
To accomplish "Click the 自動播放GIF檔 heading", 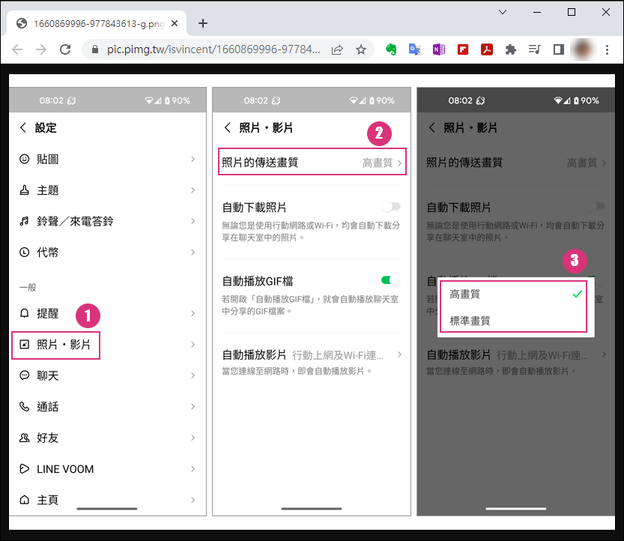I will (258, 281).
